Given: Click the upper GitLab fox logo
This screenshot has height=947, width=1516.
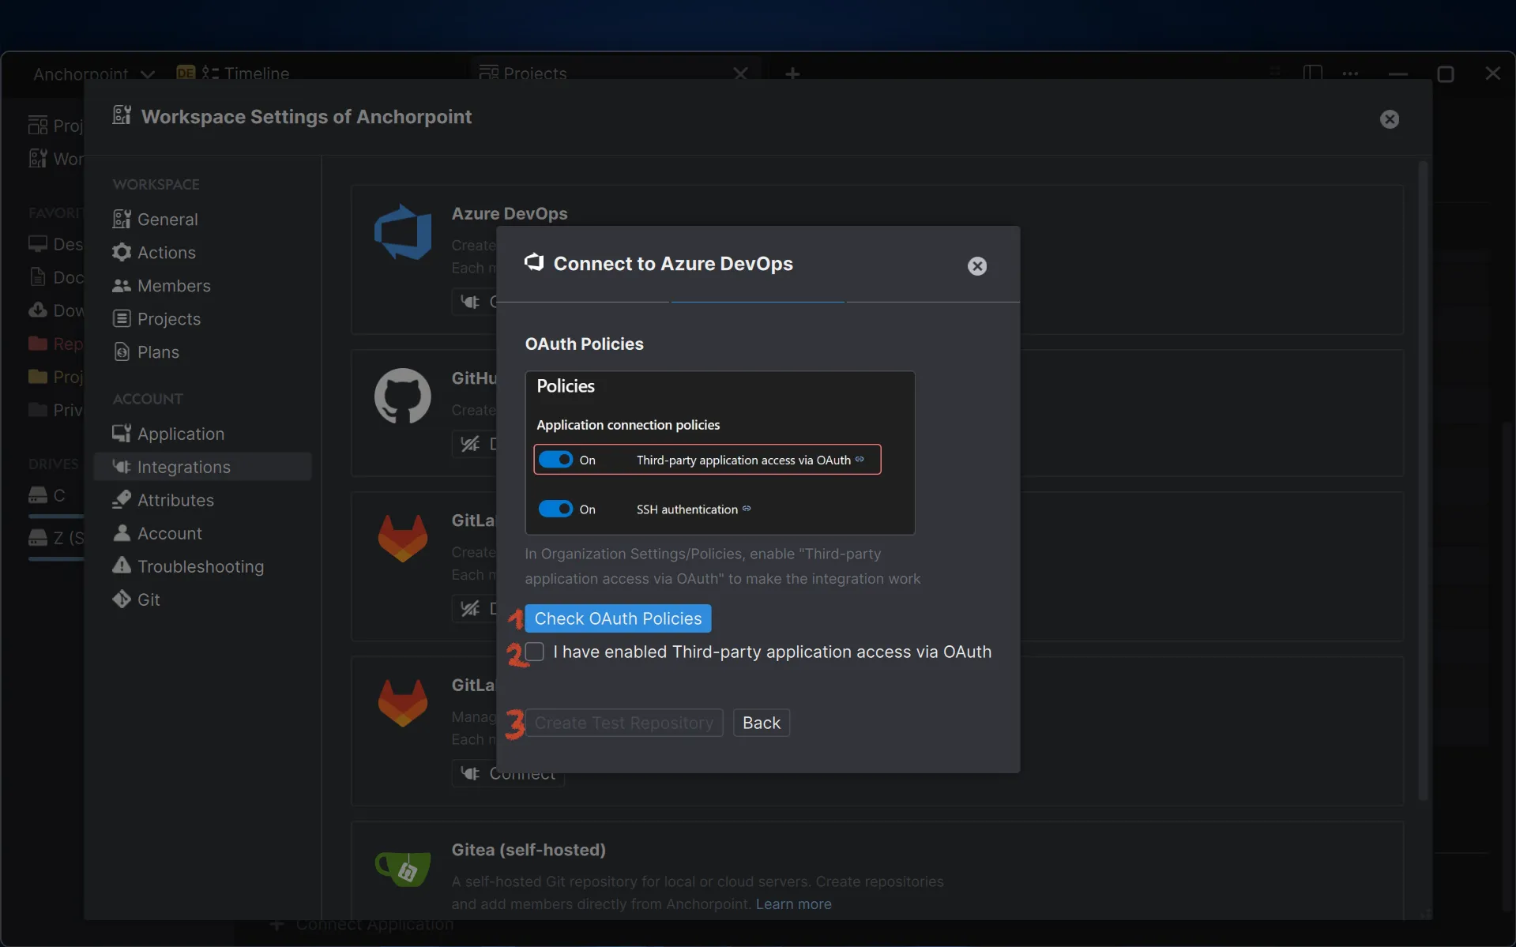Looking at the screenshot, I should (x=403, y=539).
